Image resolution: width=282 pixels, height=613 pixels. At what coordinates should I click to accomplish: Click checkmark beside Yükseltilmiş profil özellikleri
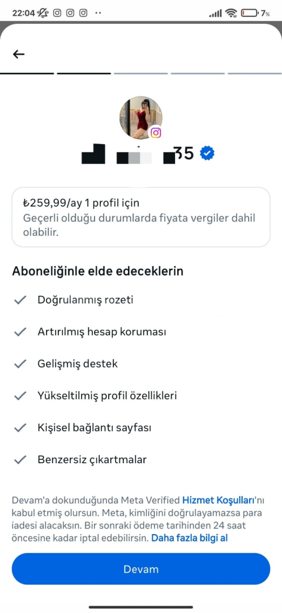point(20,396)
